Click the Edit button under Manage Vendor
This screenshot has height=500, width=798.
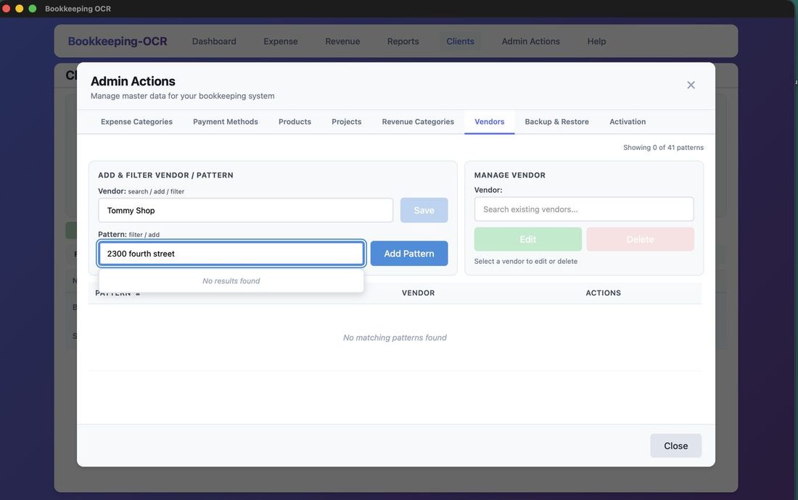527,238
